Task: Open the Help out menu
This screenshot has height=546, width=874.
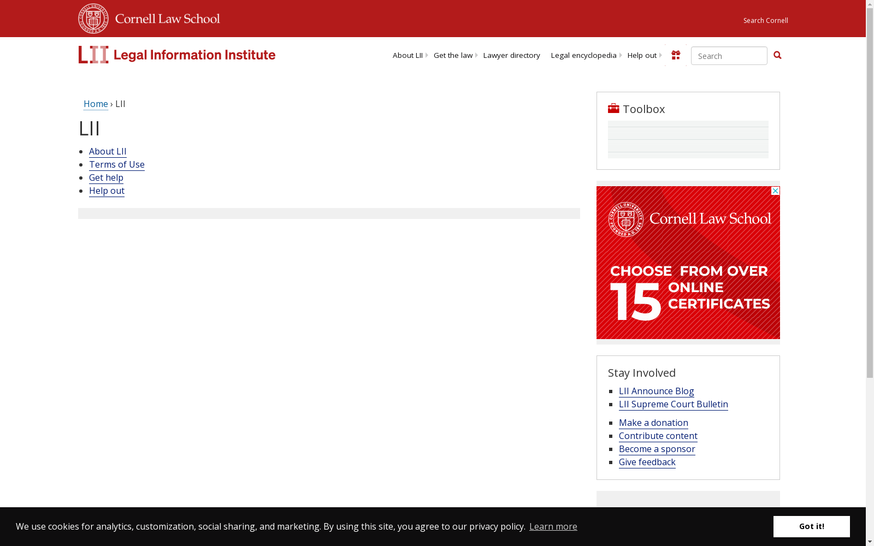Action: 642,55
